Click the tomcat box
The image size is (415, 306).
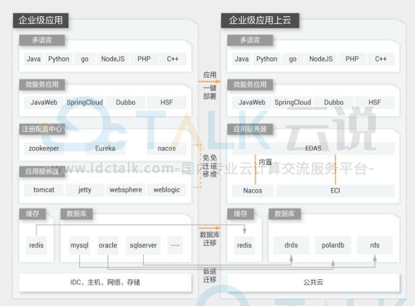click(x=44, y=190)
